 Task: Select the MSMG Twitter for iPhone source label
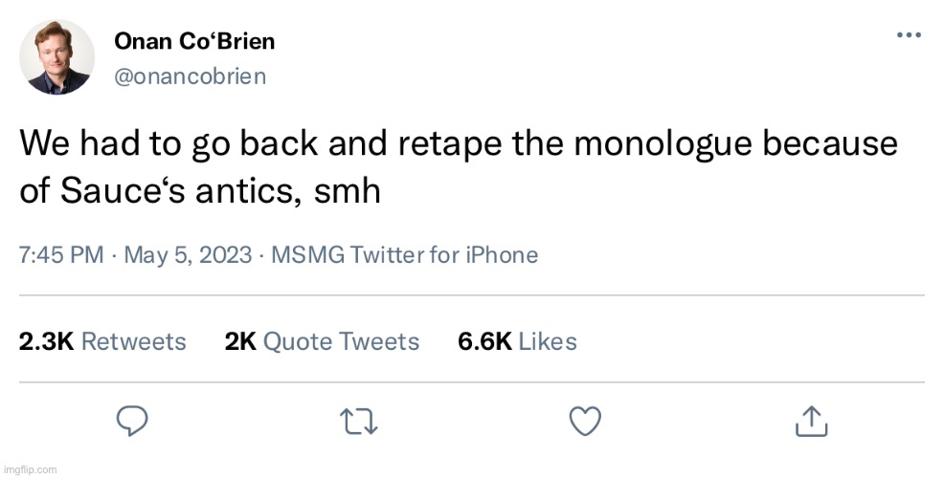(404, 255)
